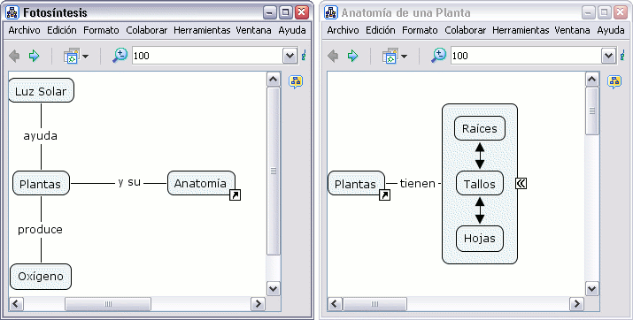The width and height of the screenshot is (633, 320).
Task: Select the Tallos concept node
Action: [x=480, y=183]
